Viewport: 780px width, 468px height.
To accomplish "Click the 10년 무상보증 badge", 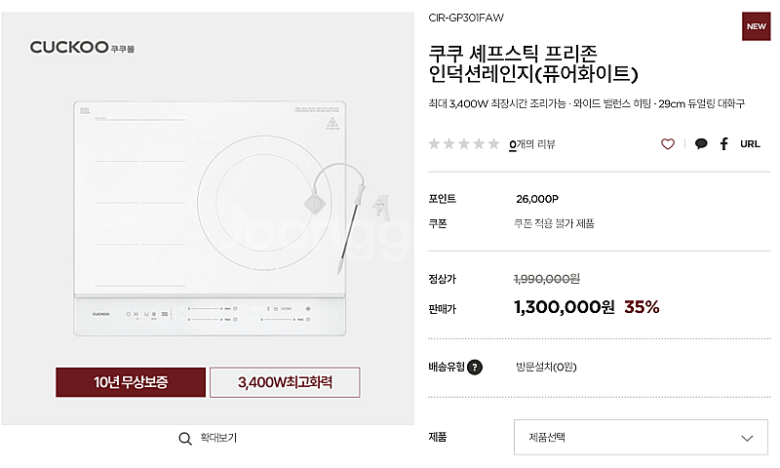I will pyautogui.click(x=131, y=382).
